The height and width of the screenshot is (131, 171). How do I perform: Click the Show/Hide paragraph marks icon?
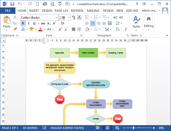[126, 29]
